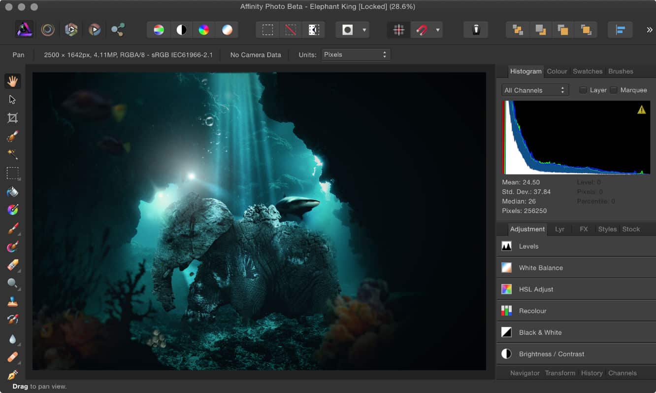Check the Marquee checkbox in Histogram panel
The height and width of the screenshot is (393, 656).
[614, 90]
